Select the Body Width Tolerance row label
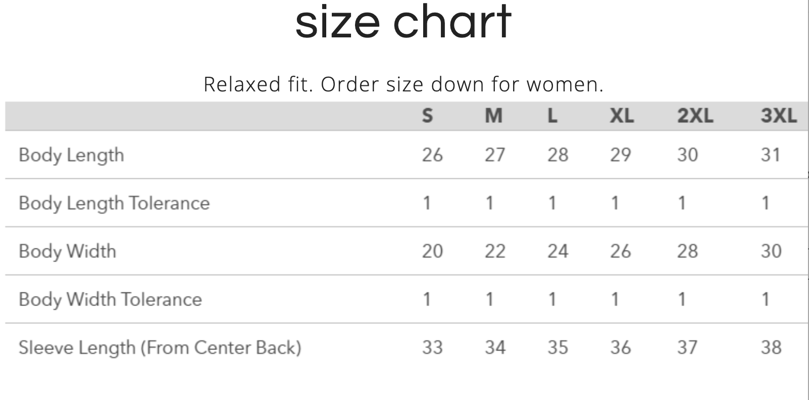Viewport: 809px width, 400px height. (110, 299)
